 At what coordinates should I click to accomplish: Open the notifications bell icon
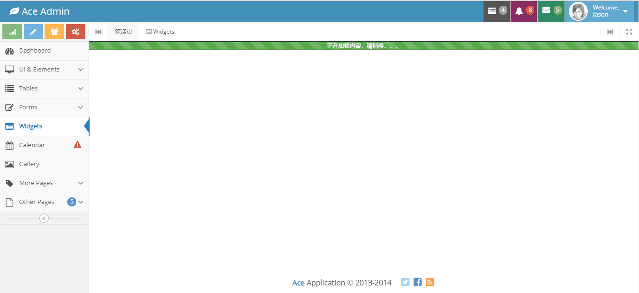519,11
